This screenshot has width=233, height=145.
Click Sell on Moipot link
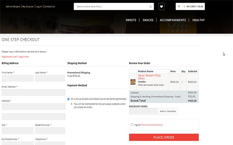(13, 7)
